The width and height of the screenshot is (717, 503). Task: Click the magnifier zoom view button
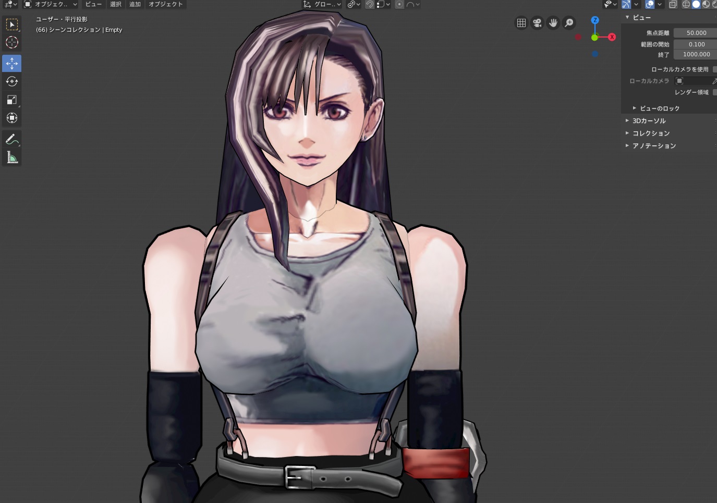pos(569,23)
